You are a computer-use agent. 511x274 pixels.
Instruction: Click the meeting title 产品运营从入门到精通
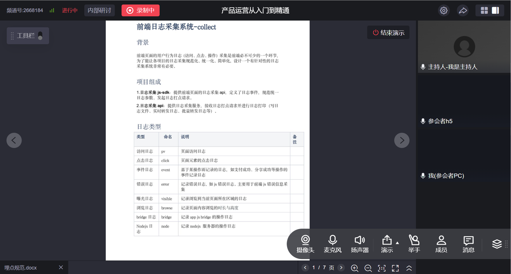coord(255,10)
